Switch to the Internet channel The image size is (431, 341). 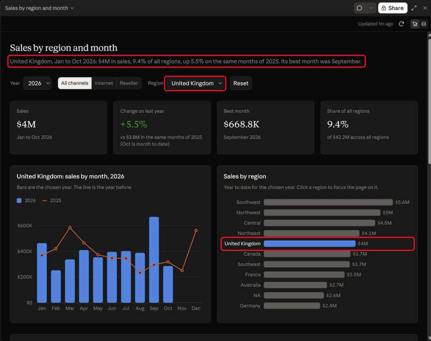coord(104,83)
